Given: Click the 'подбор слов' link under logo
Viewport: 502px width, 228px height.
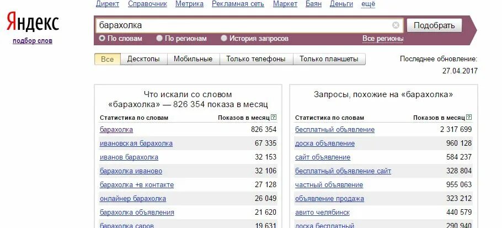Looking at the screenshot, I should [x=33, y=41].
